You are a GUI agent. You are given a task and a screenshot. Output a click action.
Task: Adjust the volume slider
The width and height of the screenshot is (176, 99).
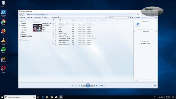point(102,85)
